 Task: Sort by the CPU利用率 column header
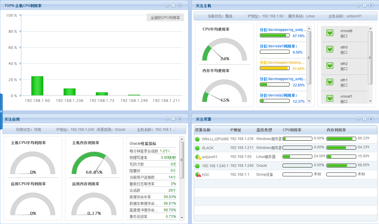292,130
